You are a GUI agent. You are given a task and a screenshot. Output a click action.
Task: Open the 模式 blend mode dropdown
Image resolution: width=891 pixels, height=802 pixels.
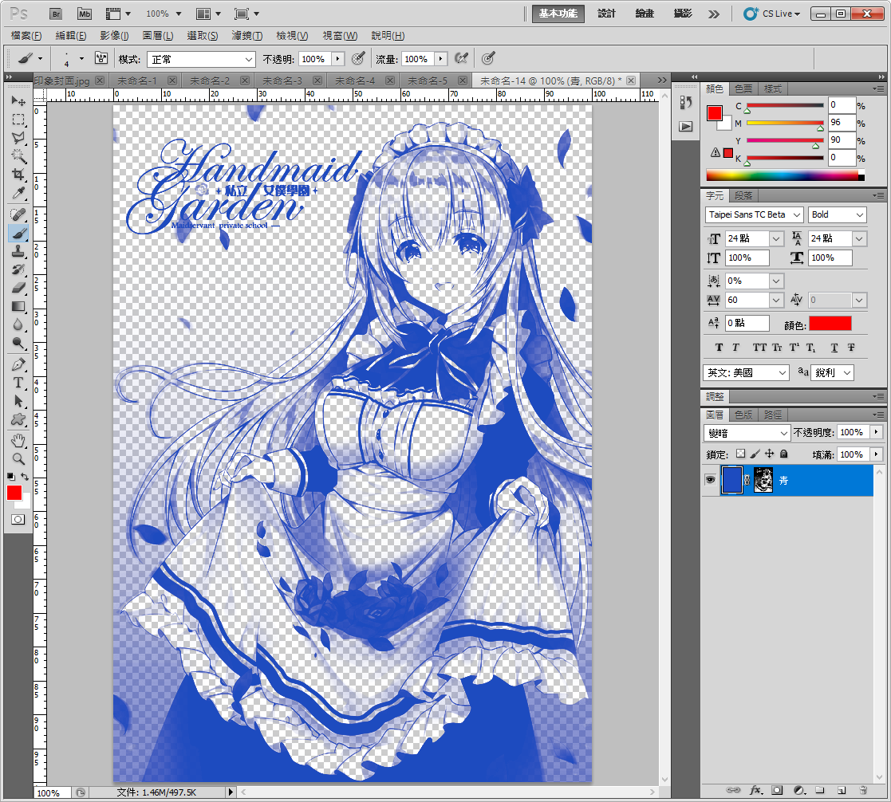point(201,59)
